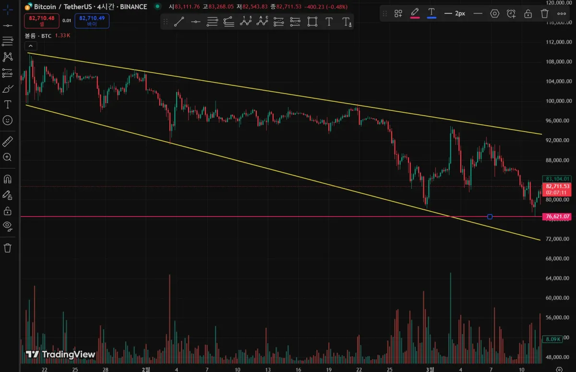Toggle hide all drawings eye icon
Viewport: 576px width, 372px height.
8,226
